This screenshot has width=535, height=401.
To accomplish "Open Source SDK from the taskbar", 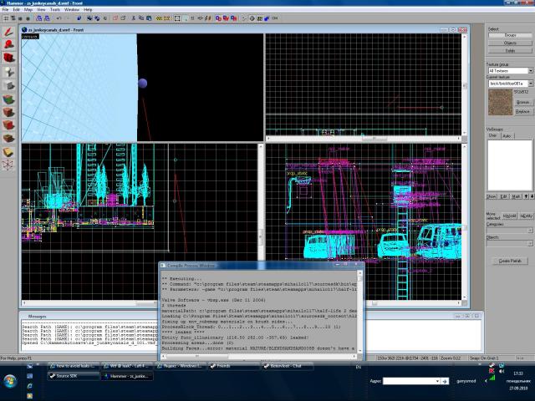I will [x=73, y=377].
